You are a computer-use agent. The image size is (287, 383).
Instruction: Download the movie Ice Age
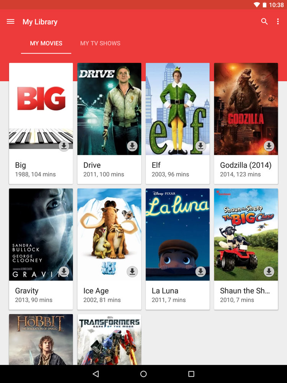(x=132, y=272)
